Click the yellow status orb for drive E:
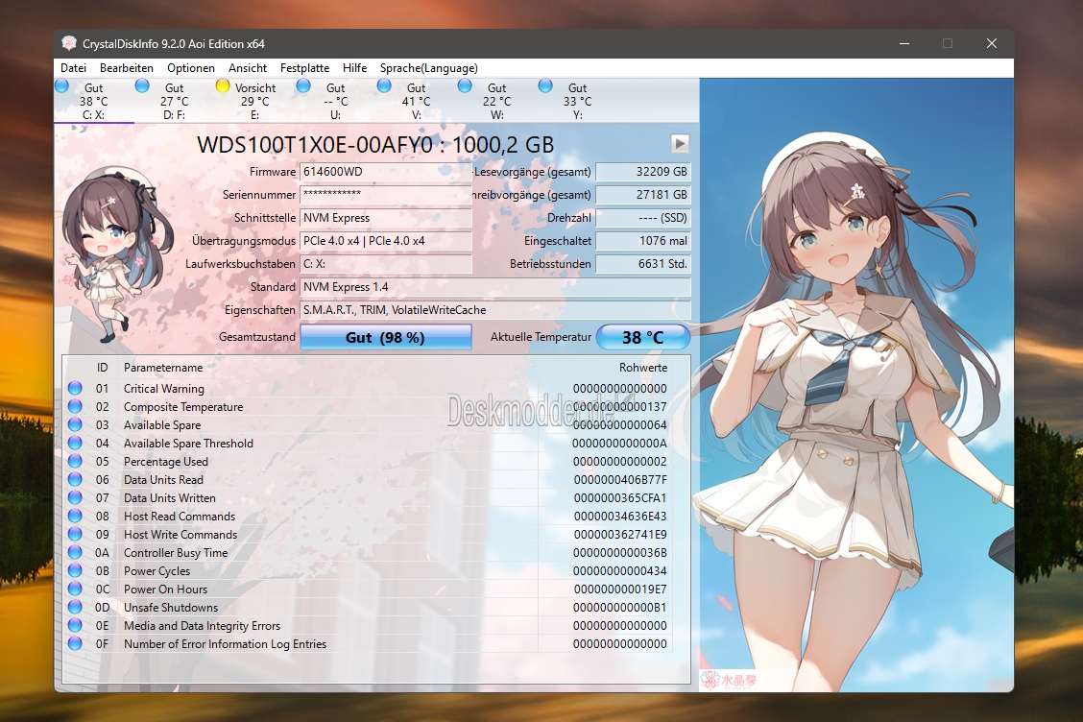The image size is (1083, 722). [x=223, y=85]
